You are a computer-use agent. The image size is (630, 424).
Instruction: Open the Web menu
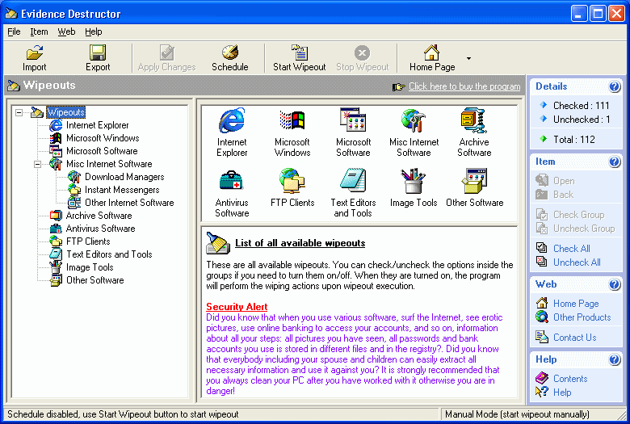66,31
